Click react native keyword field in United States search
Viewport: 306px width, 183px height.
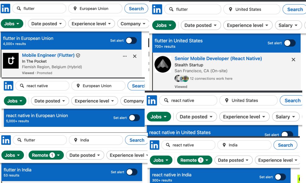pos(188,100)
